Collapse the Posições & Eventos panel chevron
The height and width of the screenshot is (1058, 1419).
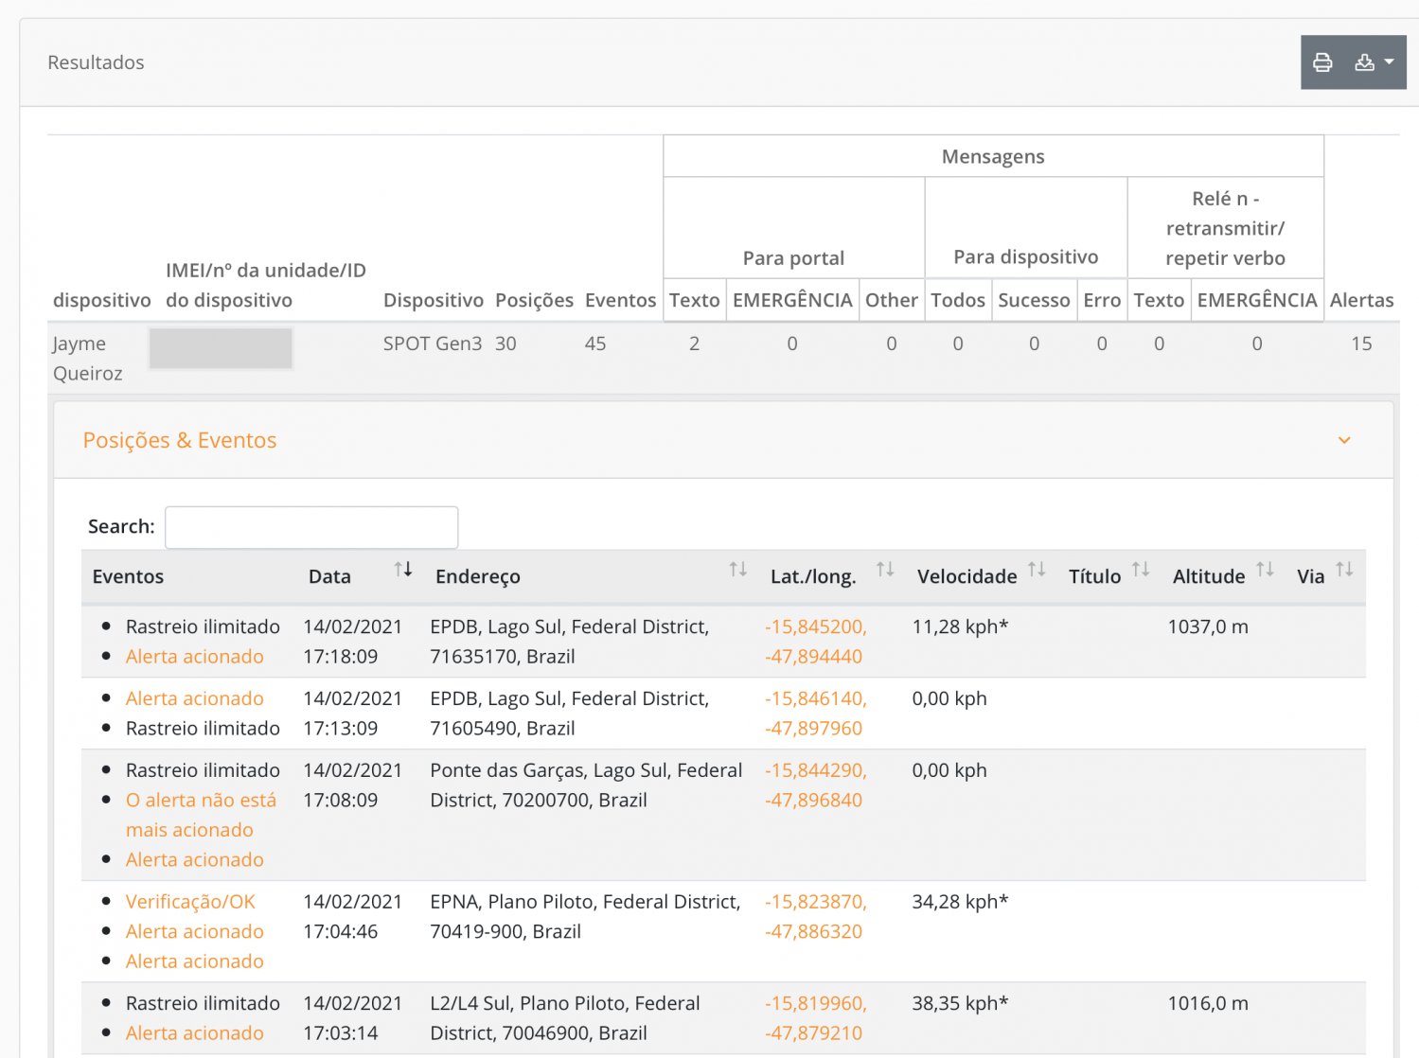click(x=1343, y=440)
